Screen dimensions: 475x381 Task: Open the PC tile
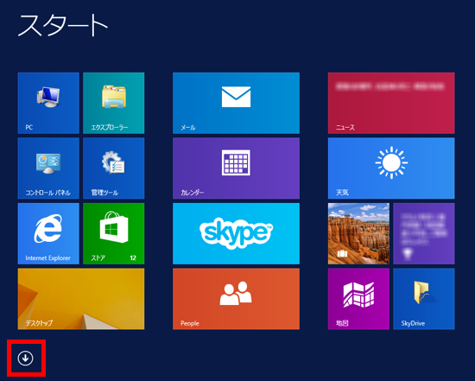pyautogui.click(x=48, y=103)
